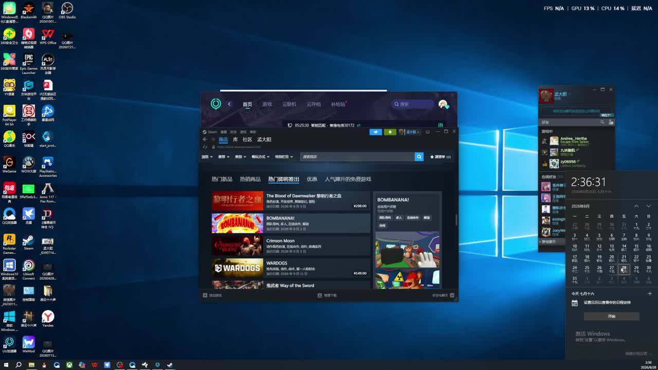Click 开始 button in calendar flyout
This screenshot has width=658, height=370.
coord(612,317)
